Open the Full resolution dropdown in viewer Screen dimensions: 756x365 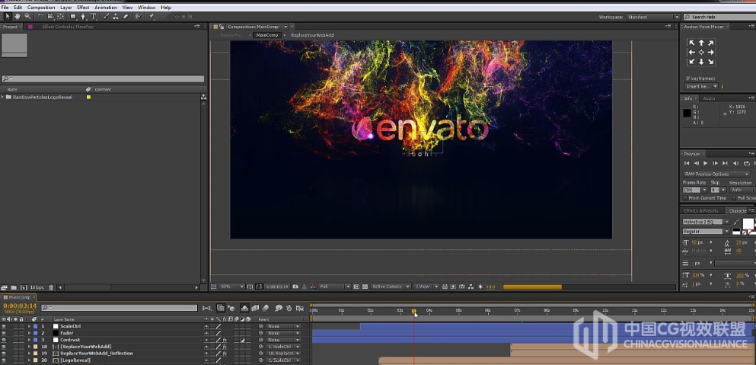335,287
